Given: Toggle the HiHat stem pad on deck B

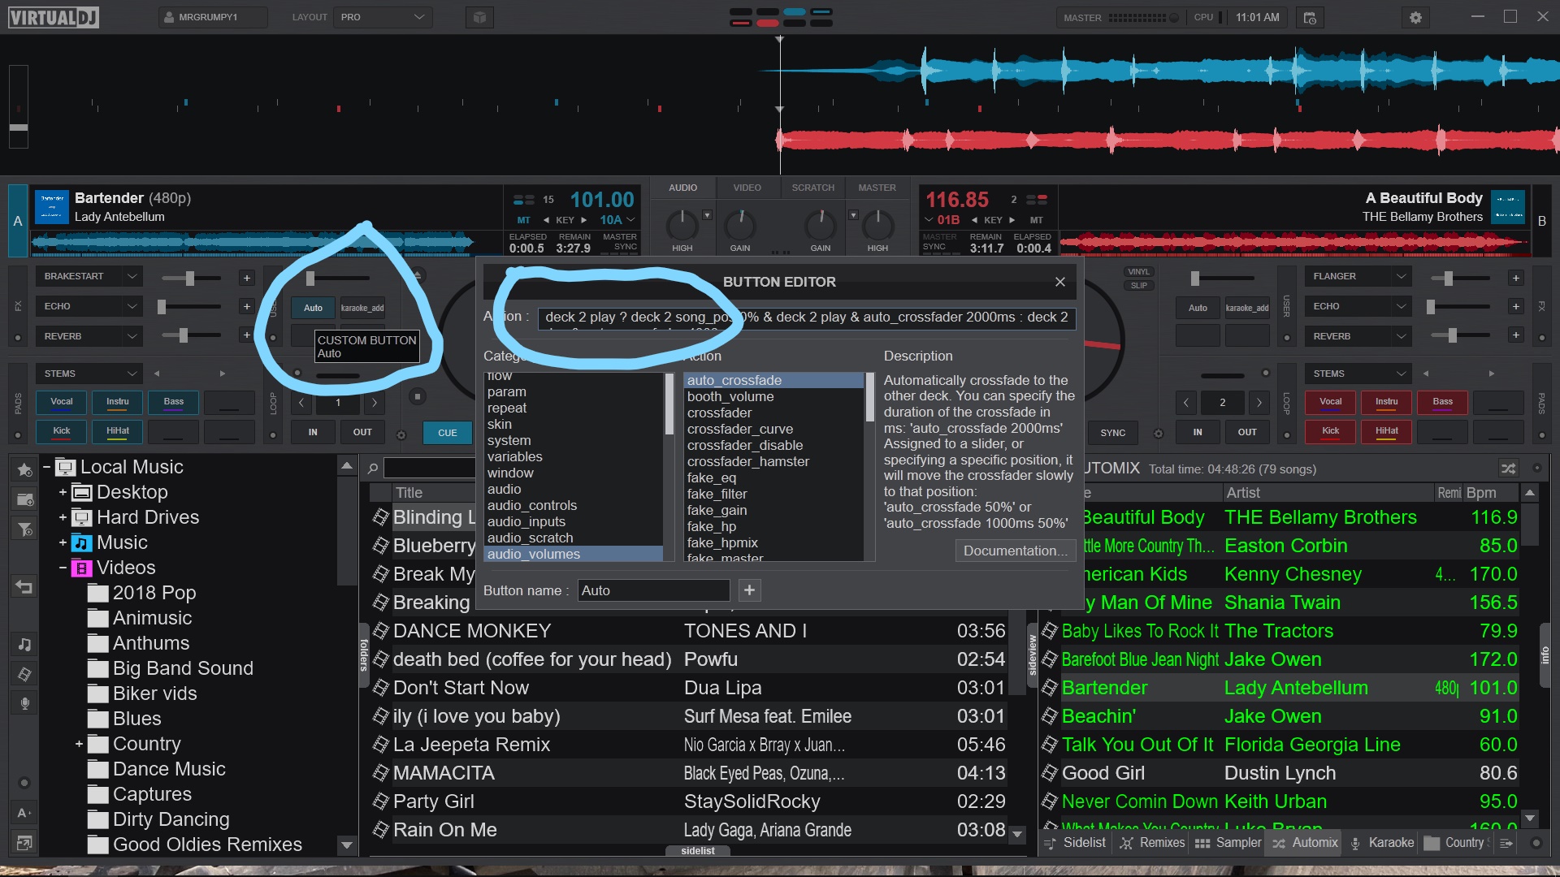Looking at the screenshot, I should tap(1387, 432).
